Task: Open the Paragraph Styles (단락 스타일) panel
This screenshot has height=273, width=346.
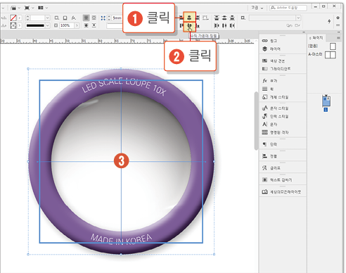Action: [x=283, y=116]
